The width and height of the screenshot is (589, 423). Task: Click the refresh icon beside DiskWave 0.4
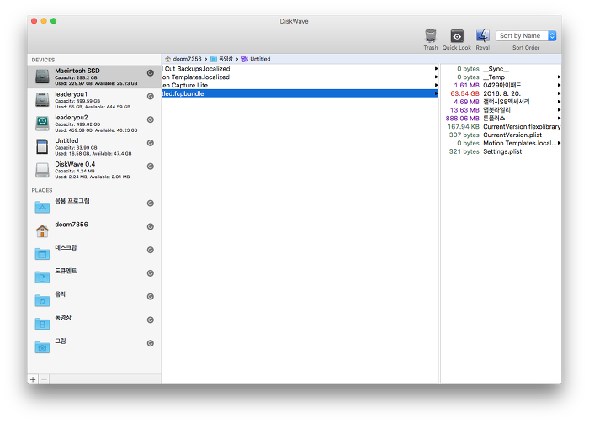151,166
